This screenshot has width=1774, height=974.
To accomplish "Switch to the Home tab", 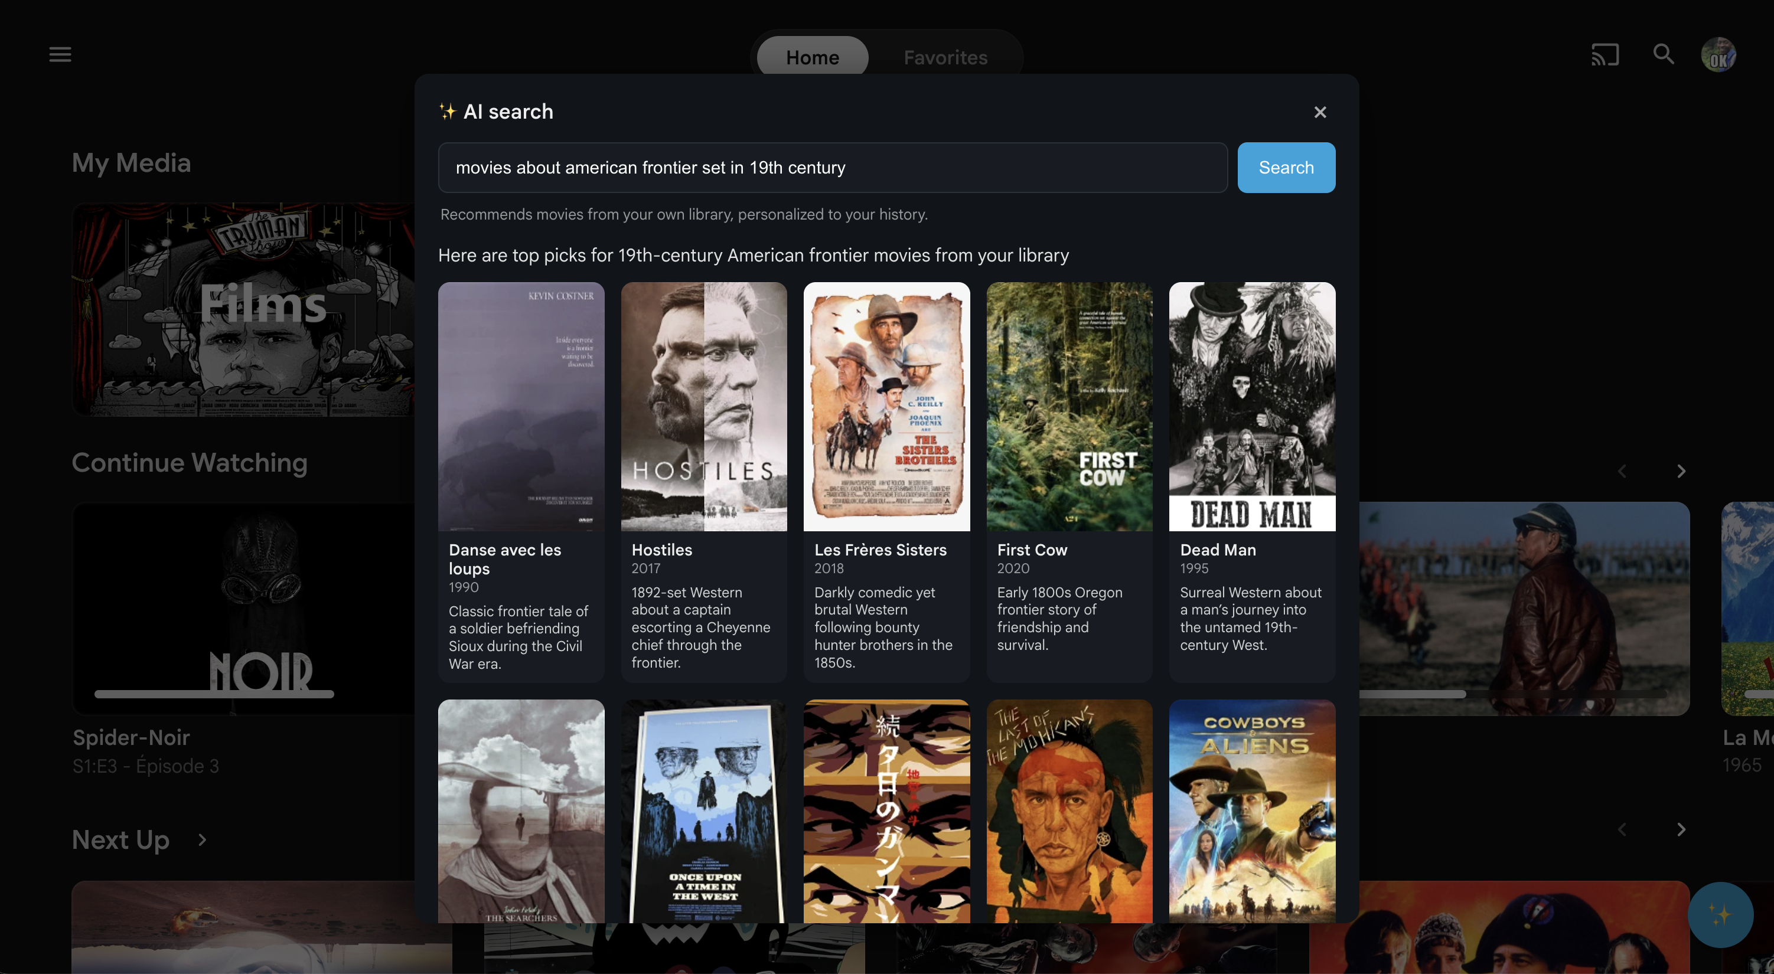I will coord(812,57).
